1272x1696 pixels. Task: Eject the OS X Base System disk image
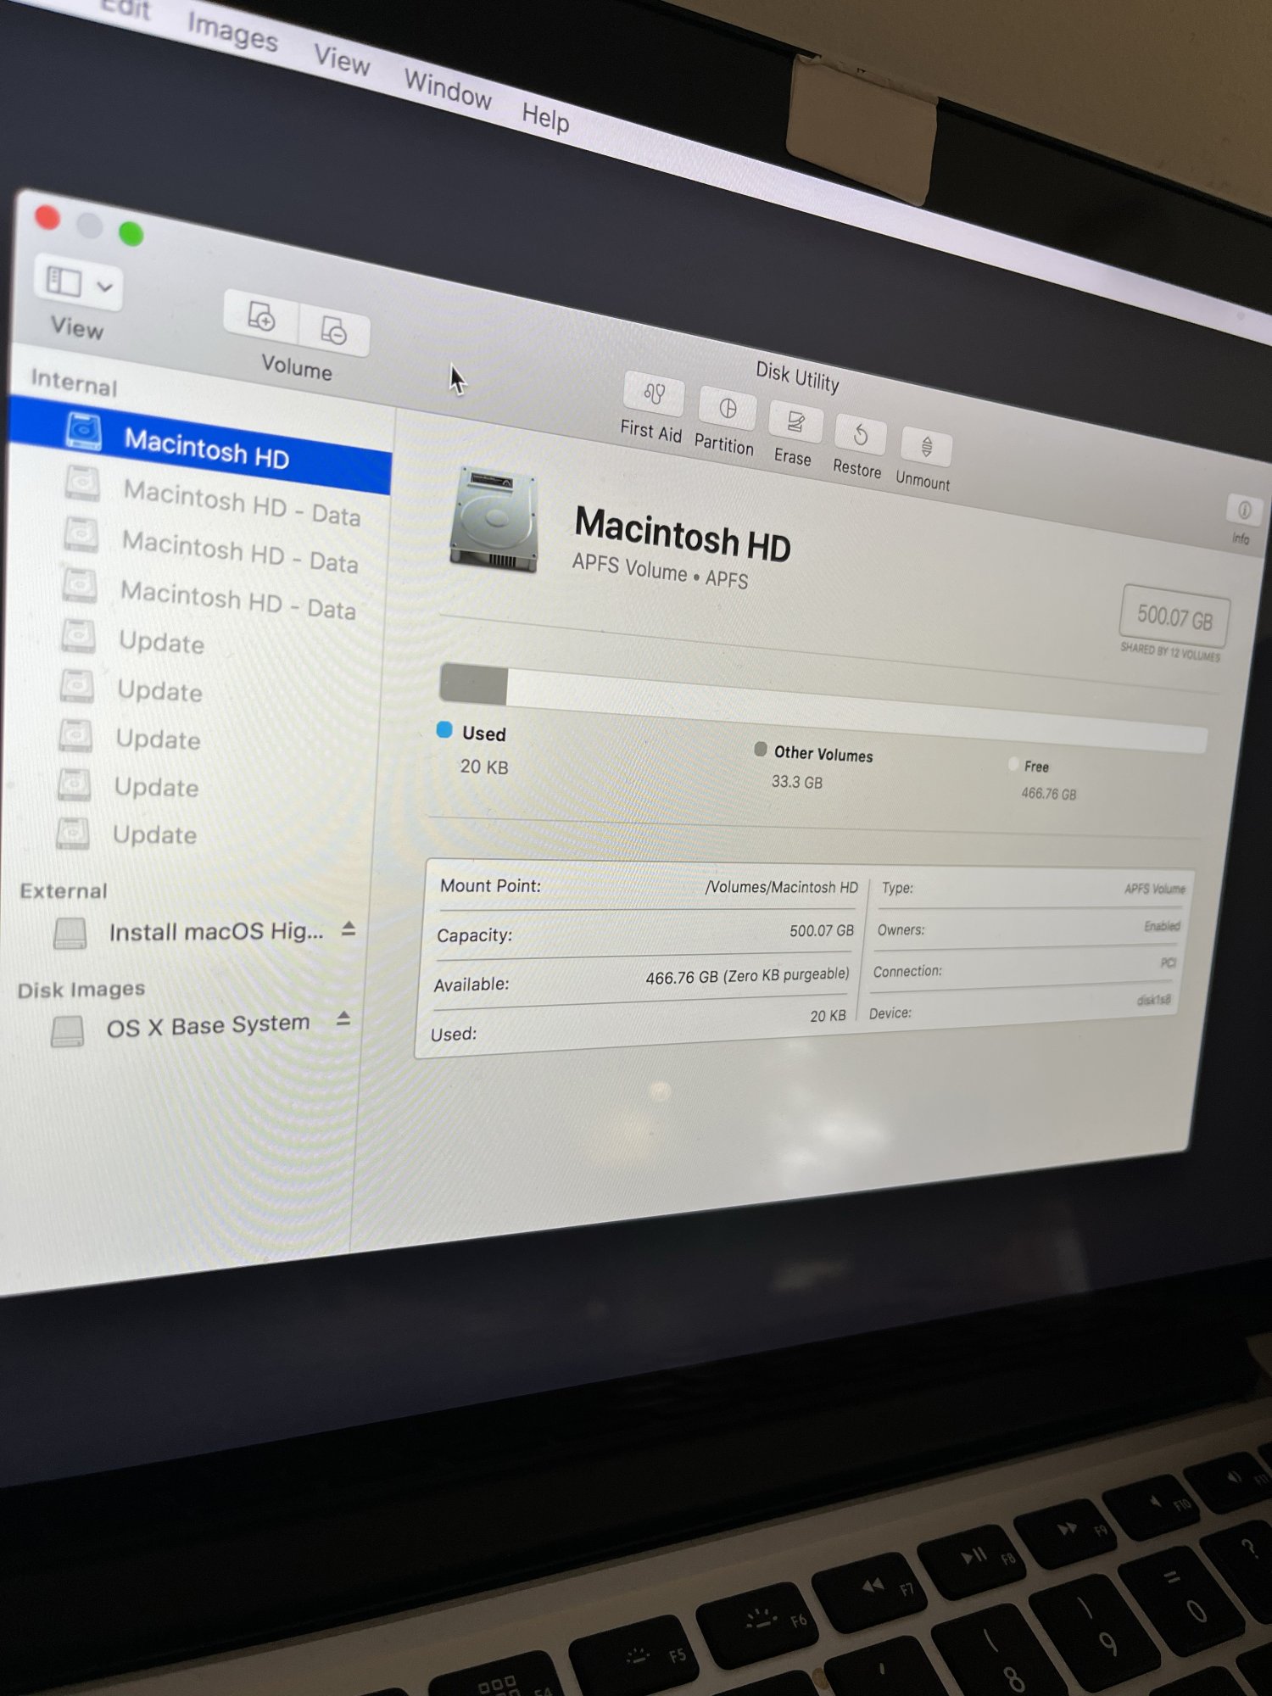(x=343, y=1018)
